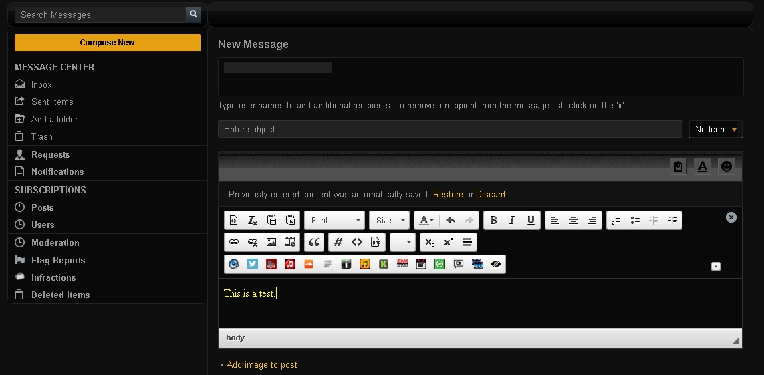Viewport: 764px width, 375px height.
Task: Wrap selection in Quote tags
Action: tap(314, 242)
